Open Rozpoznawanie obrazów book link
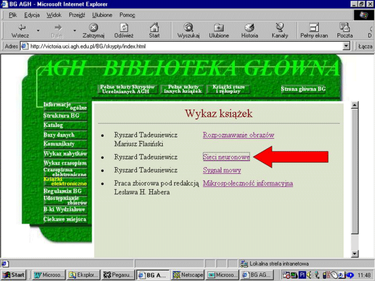Screen dimensions: 375x281 point(238,135)
